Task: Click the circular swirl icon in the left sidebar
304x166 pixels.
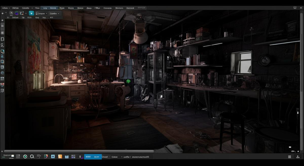Action: click(x=2, y=73)
